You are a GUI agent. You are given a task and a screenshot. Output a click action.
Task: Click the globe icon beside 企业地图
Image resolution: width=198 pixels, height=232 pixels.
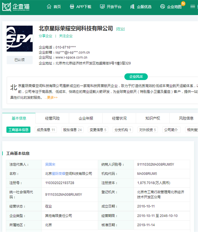coord(163,7)
